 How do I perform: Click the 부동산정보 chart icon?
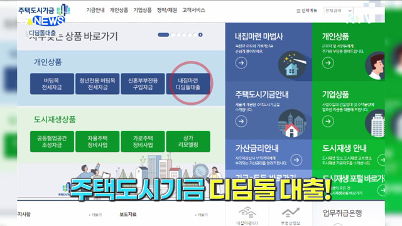pos(290,212)
